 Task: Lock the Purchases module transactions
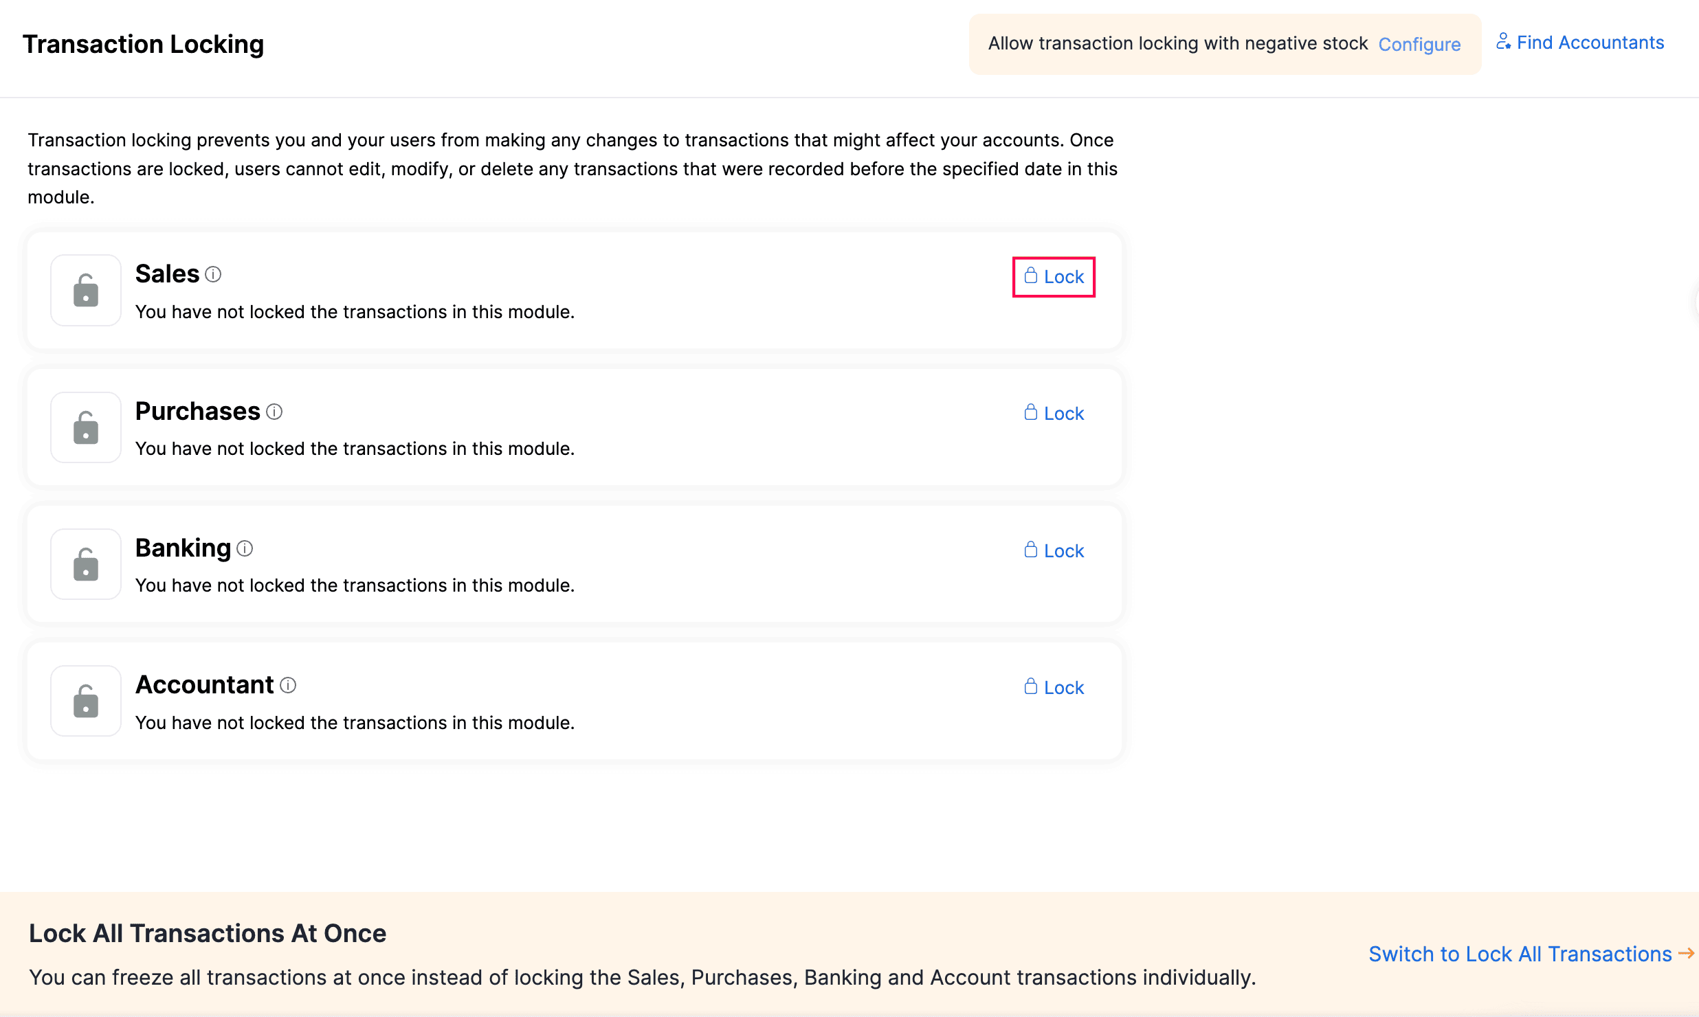(x=1054, y=414)
